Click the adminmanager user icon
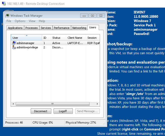Image resolution: width=165 pixels, height=136 pixels. point(14,43)
